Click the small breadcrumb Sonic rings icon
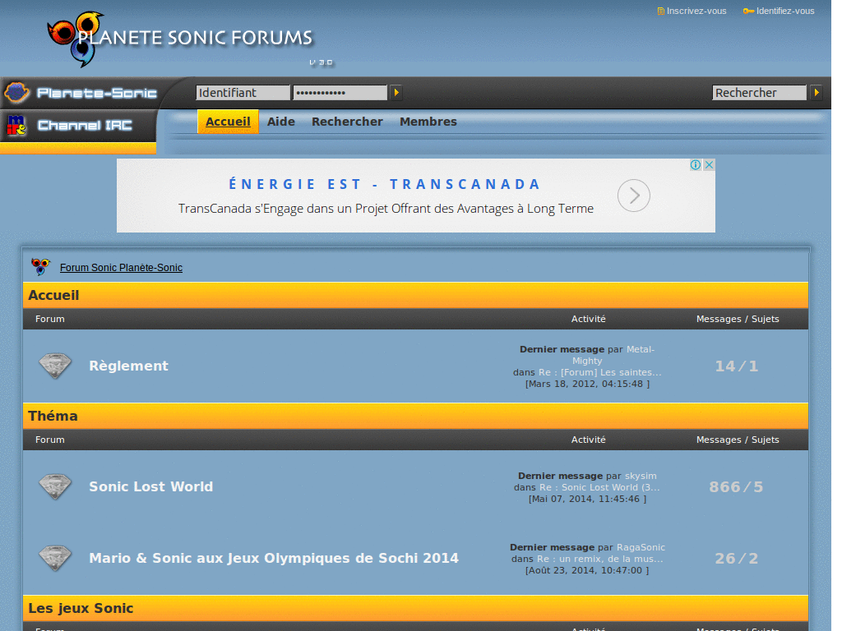Viewport: 842px width, 631px height. (x=40, y=267)
